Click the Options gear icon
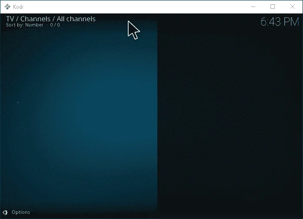 click(5, 212)
